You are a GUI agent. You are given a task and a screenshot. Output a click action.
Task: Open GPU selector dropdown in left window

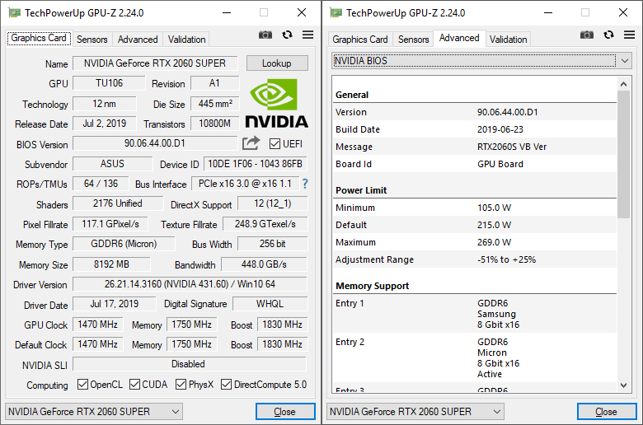94,412
